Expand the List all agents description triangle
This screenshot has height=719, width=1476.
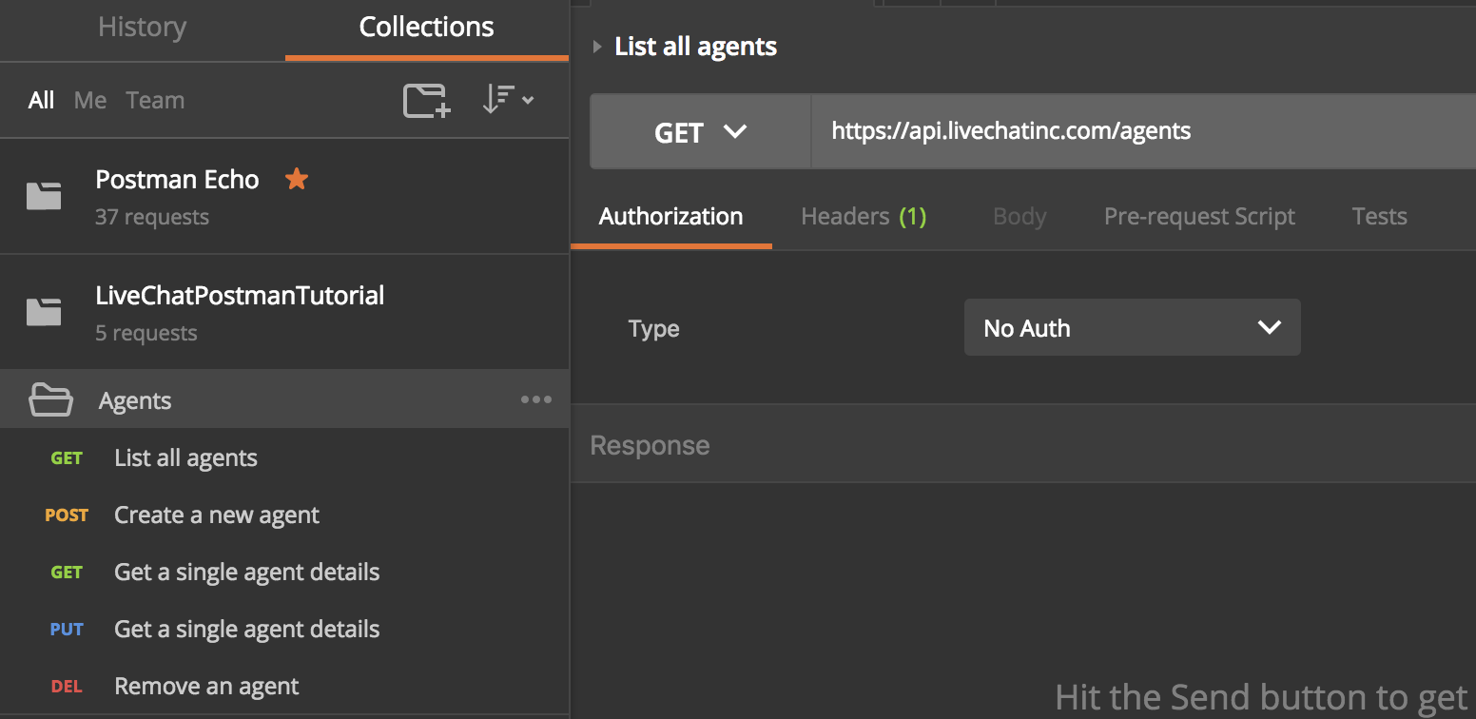pyautogui.click(x=597, y=47)
